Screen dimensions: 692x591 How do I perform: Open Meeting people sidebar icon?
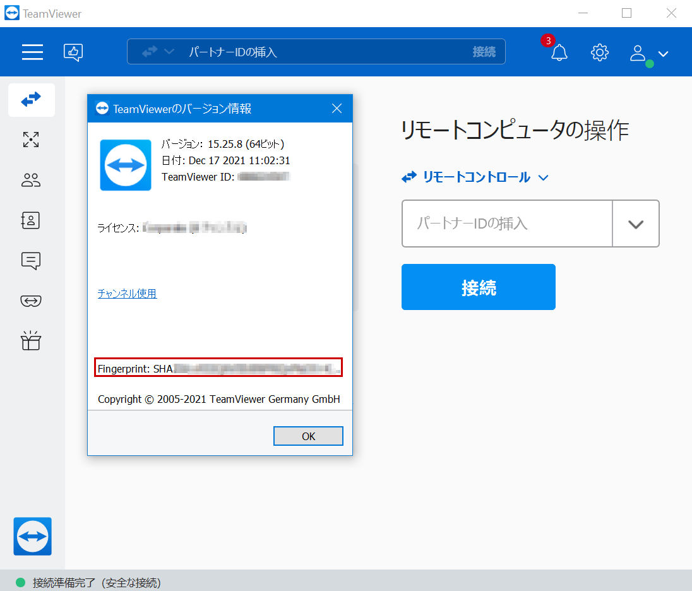31,180
